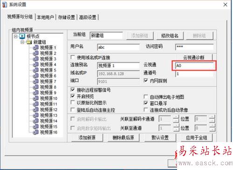Click the camera icon of 视频源 8
Image resolution: width=233 pixels, height=170 pixels.
pyautogui.click(x=36, y=87)
